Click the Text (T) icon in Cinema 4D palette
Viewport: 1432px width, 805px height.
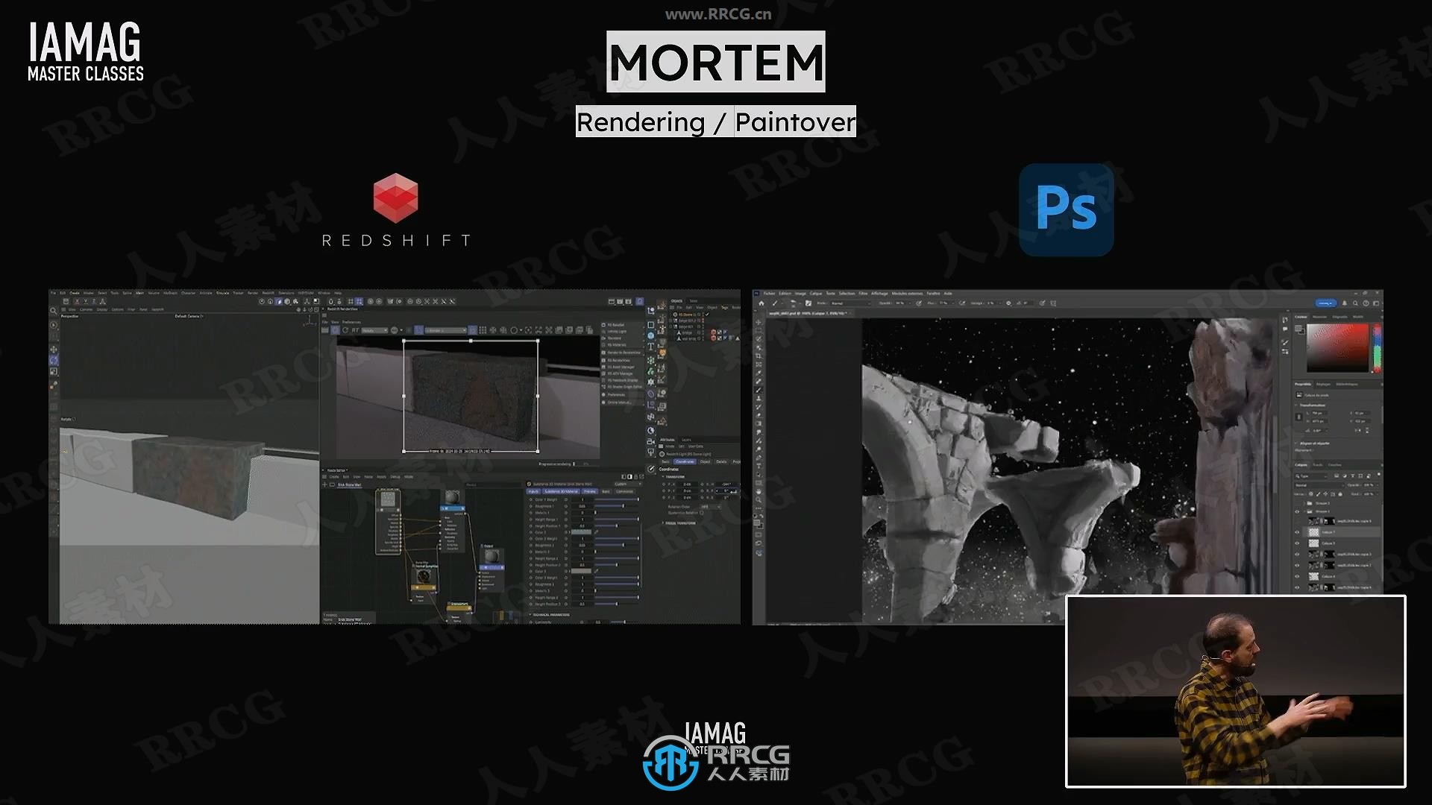pyautogui.click(x=650, y=347)
